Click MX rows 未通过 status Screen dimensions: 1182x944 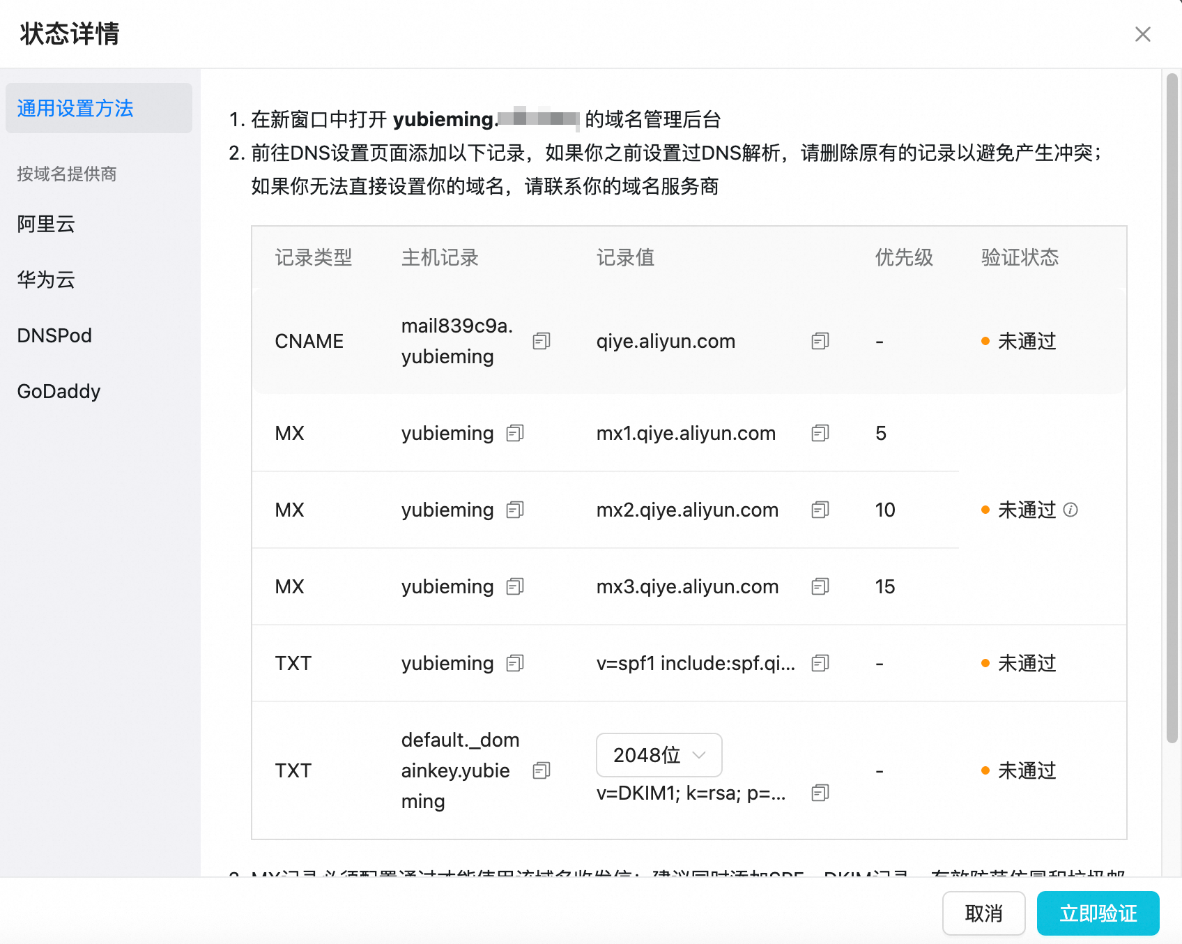(x=1019, y=510)
